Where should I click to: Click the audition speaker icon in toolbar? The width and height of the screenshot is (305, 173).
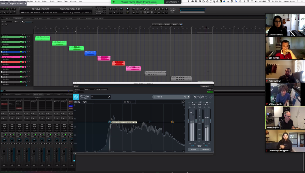click(121, 9)
